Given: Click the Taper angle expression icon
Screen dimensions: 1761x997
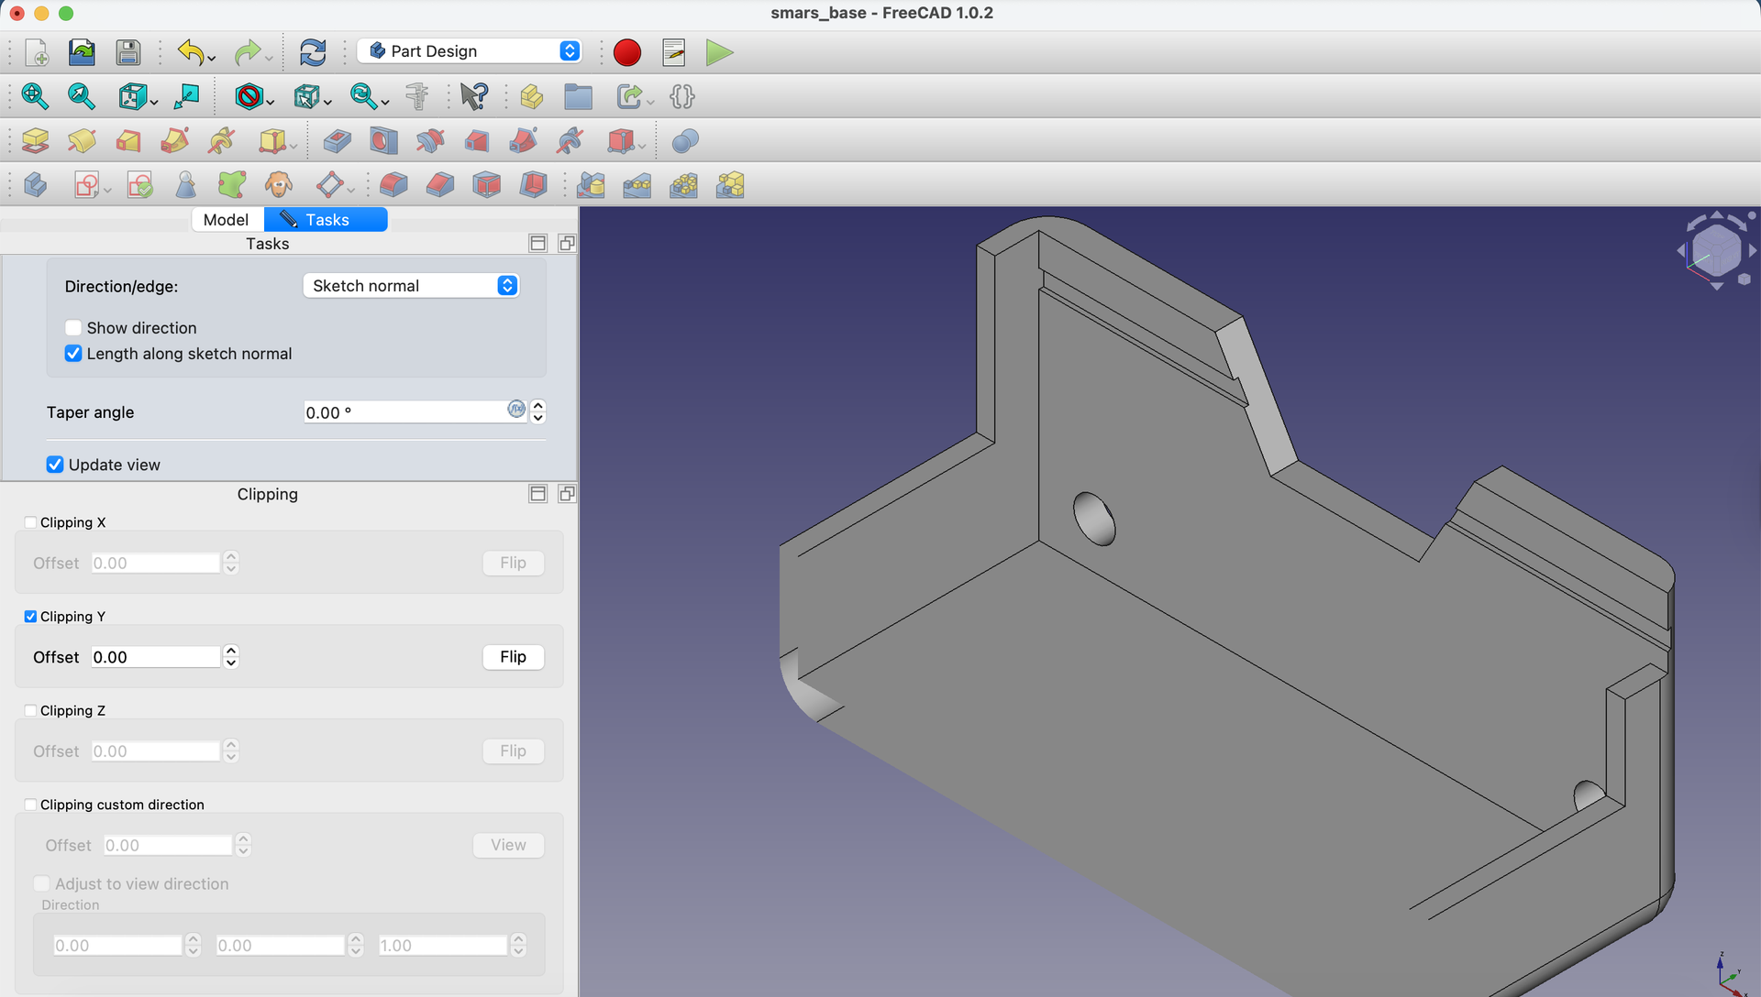Looking at the screenshot, I should [516, 410].
